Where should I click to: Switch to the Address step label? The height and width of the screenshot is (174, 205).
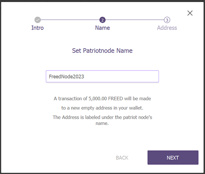[x=167, y=28]
